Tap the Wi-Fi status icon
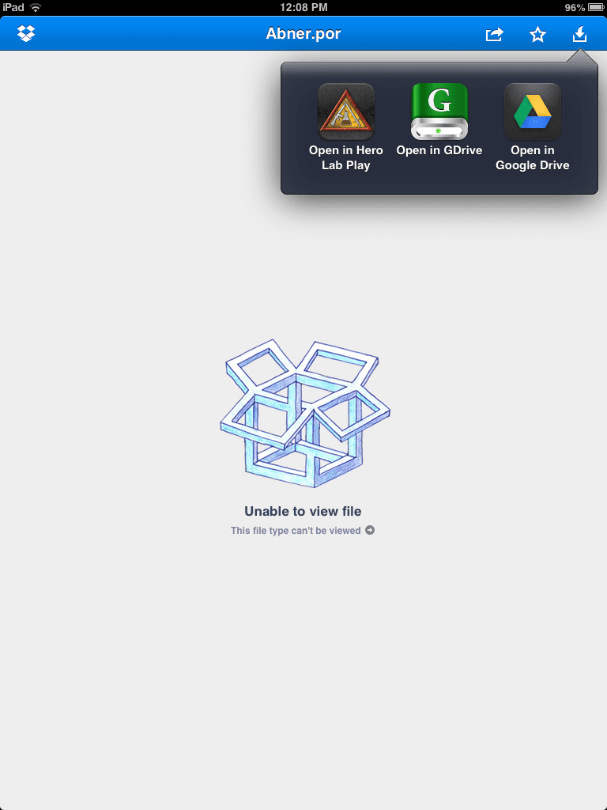The image size is (607, 810). pos(36,7)
